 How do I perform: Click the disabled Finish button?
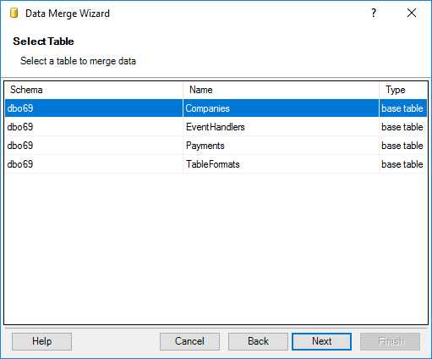click(391, 341)
